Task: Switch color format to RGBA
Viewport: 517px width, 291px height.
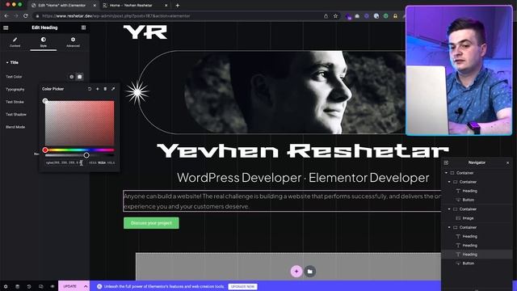Action: pyautogui.click(x=102, y=162)
